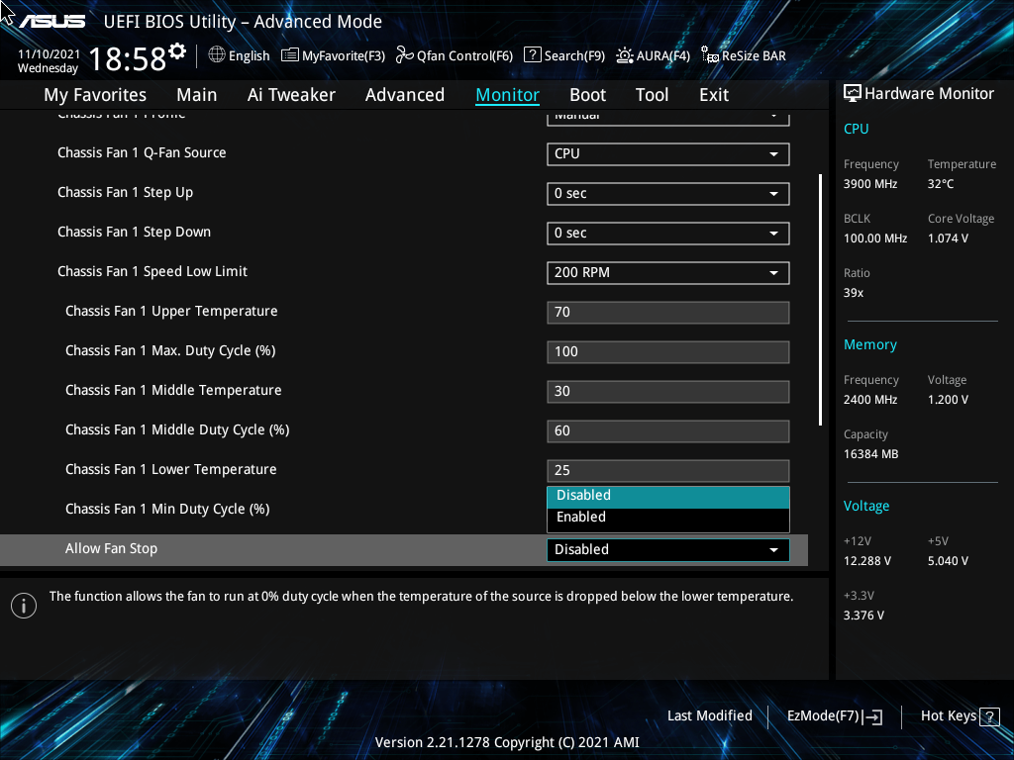Click the 1.074 V core voltage value

948,238
